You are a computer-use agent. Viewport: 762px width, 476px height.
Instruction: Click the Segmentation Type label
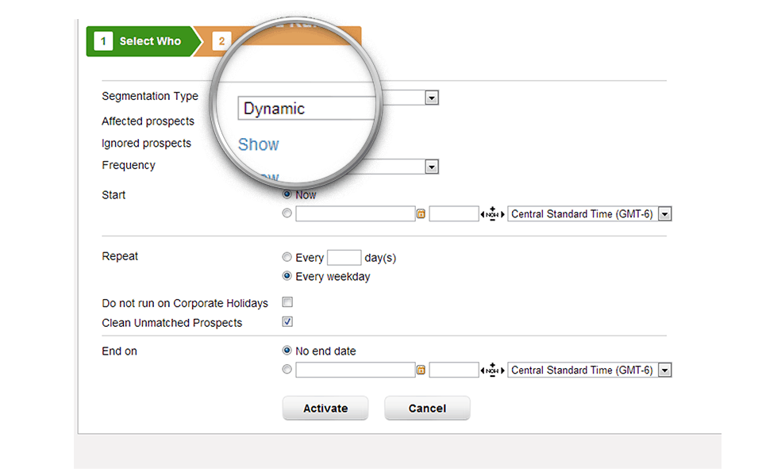point(150,96)
